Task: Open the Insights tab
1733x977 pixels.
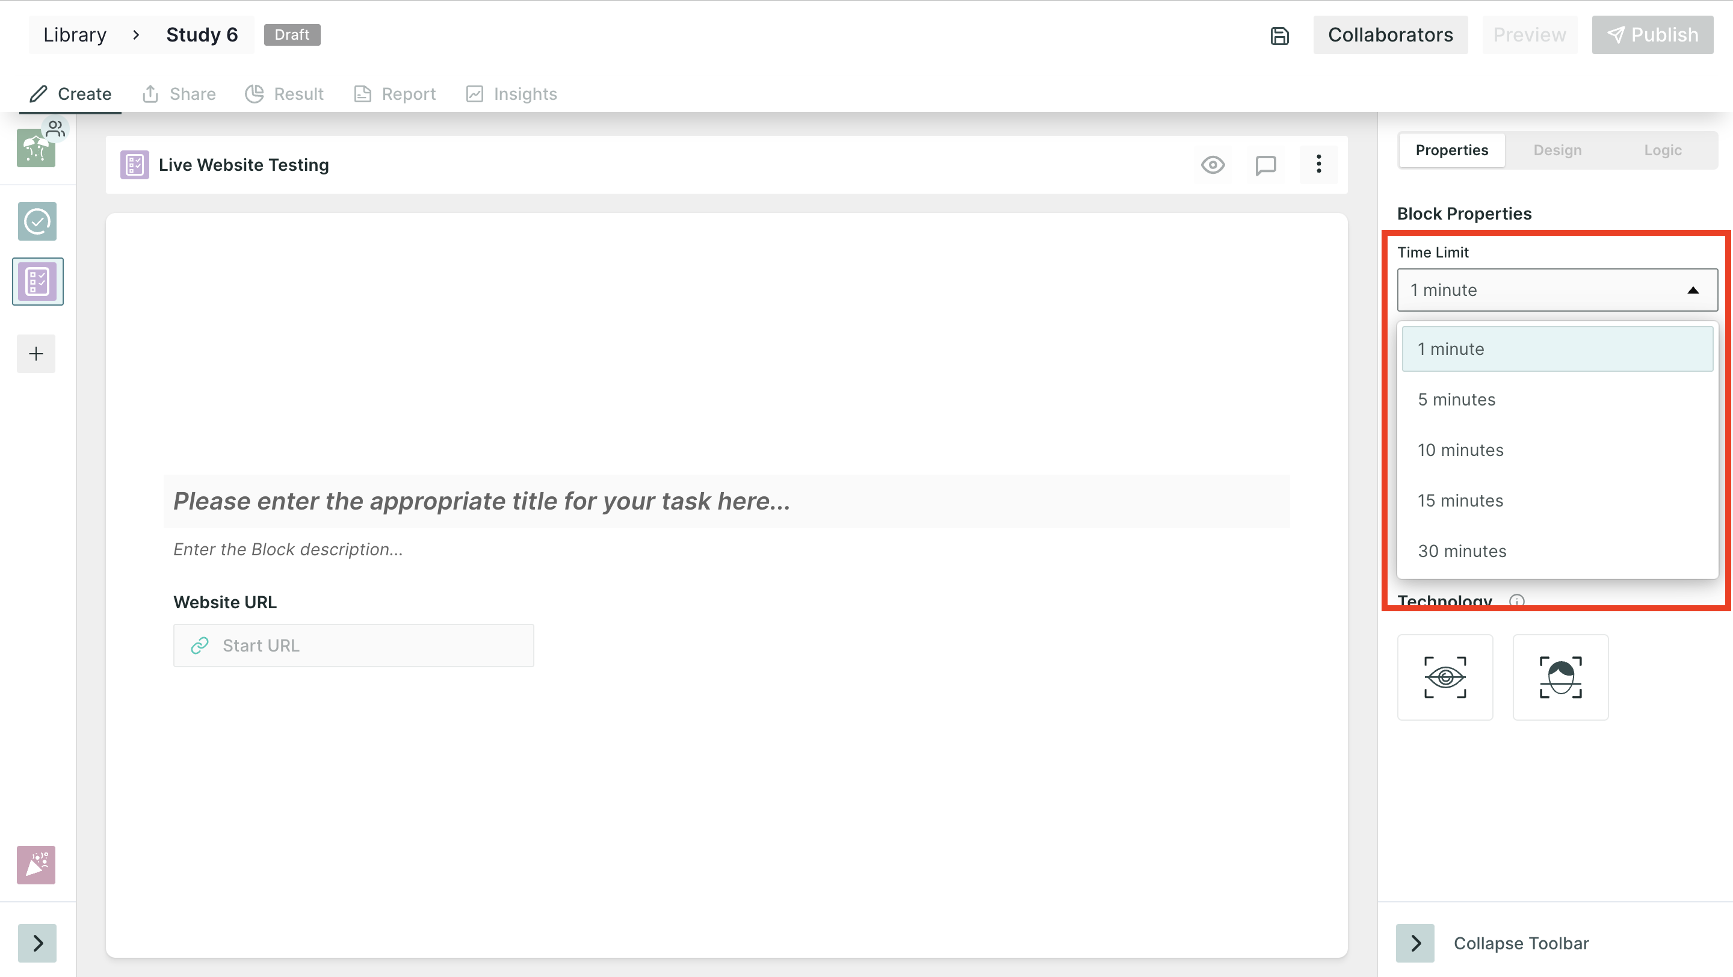Action: tap(512, 94)
